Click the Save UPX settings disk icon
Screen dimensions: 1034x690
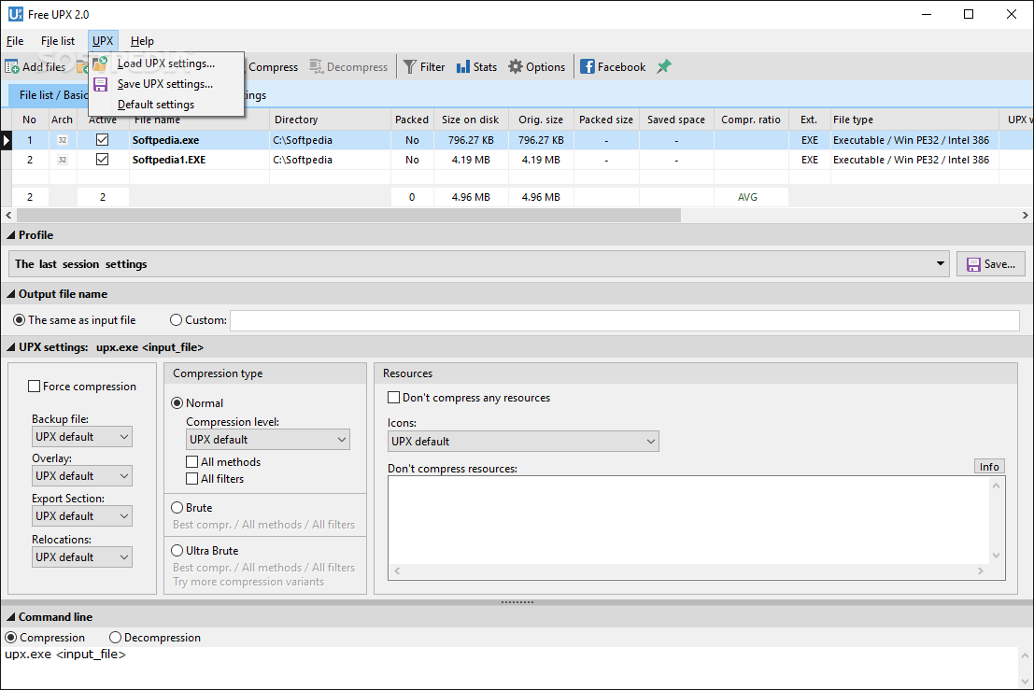pyautogui.click(x=100, y=84)
